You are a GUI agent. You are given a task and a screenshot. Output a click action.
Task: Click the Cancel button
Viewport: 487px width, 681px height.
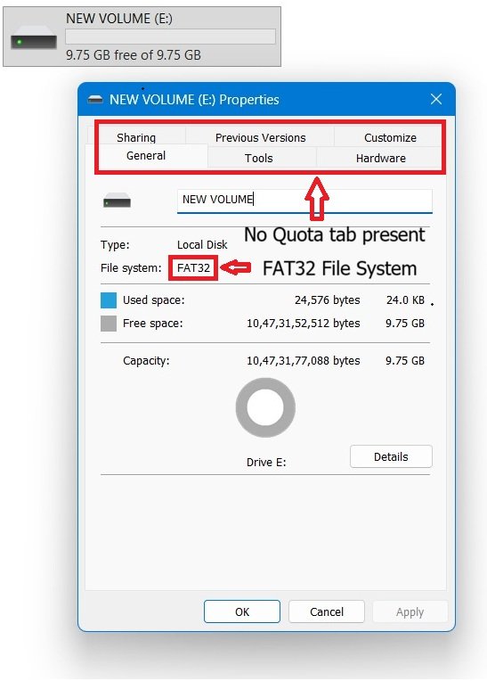(327, 611)
